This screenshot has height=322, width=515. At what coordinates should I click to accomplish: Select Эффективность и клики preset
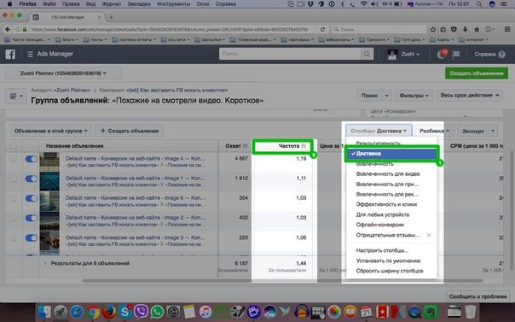point(386,204)
